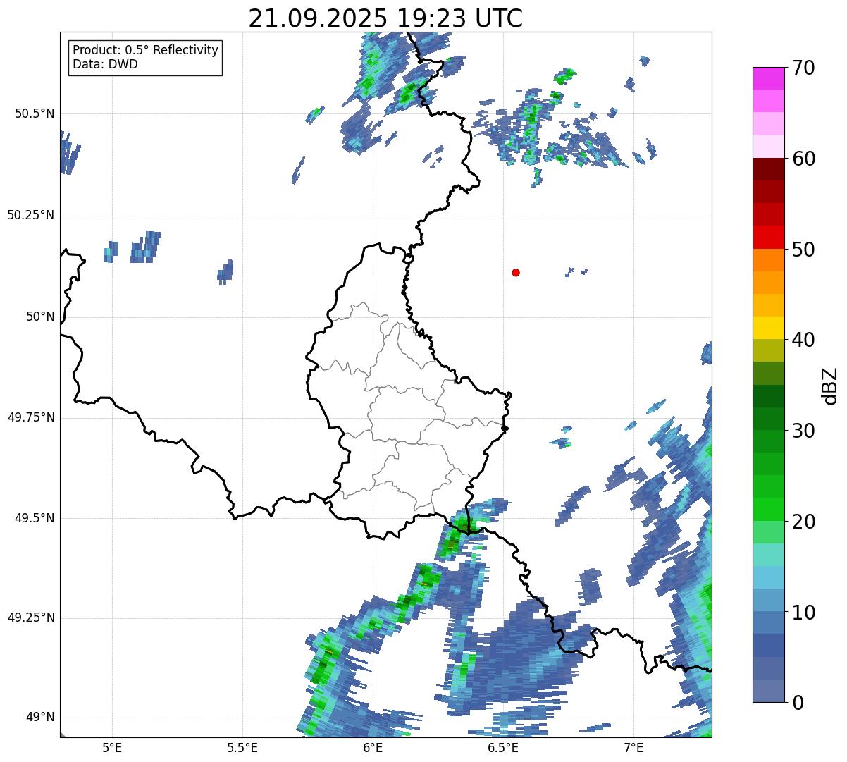Click longitude label 5°E

[x=112, y=747]
